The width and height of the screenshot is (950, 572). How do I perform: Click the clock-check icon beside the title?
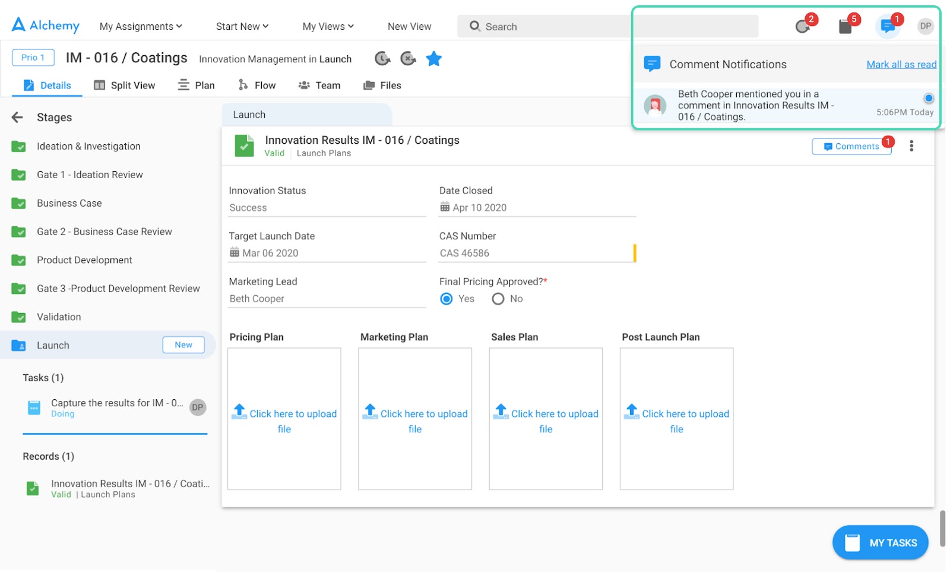[382, 59]
